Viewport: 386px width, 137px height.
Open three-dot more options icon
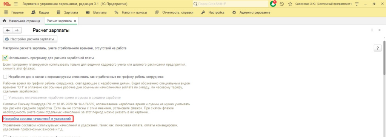[x=372, y=30]
